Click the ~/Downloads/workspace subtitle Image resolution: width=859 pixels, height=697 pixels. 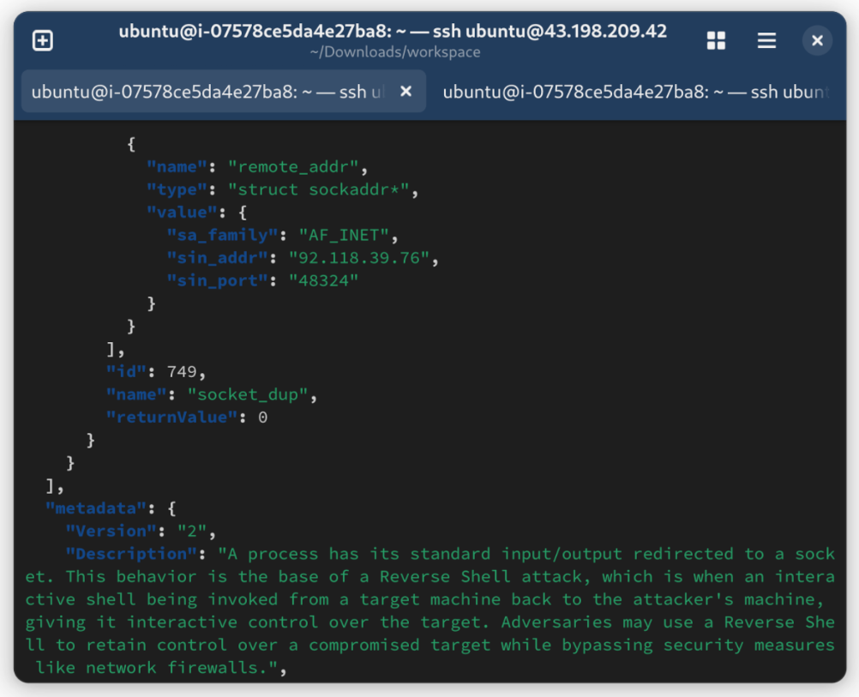395,52
